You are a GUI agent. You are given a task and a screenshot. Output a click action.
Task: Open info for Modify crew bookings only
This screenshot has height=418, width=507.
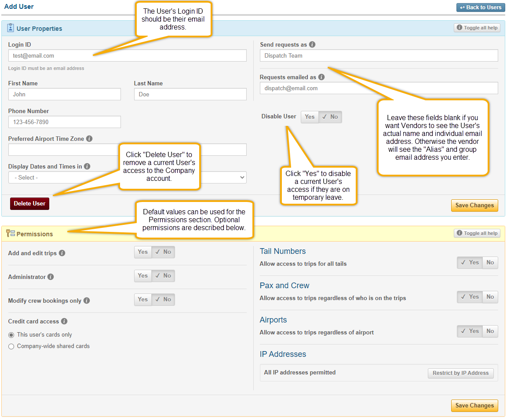[87, 301]
